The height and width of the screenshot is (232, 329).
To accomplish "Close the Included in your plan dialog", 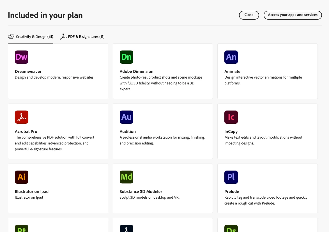I will [x=249, y=15].
